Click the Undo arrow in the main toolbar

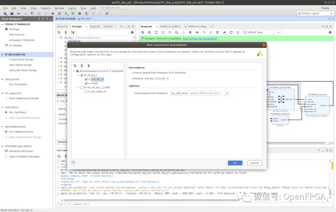point(19,13)
